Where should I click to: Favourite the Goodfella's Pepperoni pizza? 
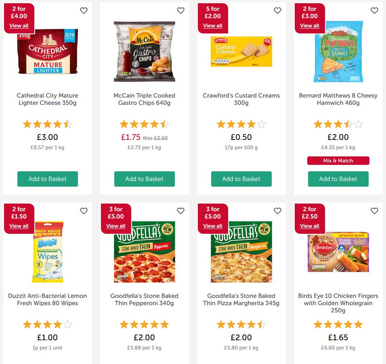pyautogui.click(x=180, y=211)
